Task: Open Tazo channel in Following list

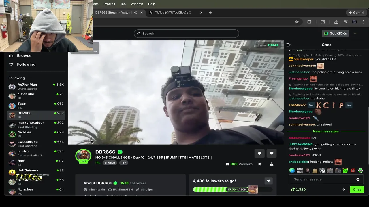Action: click(36, 106)
